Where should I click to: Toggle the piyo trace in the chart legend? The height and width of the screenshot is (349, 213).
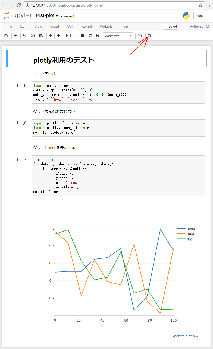190,239
